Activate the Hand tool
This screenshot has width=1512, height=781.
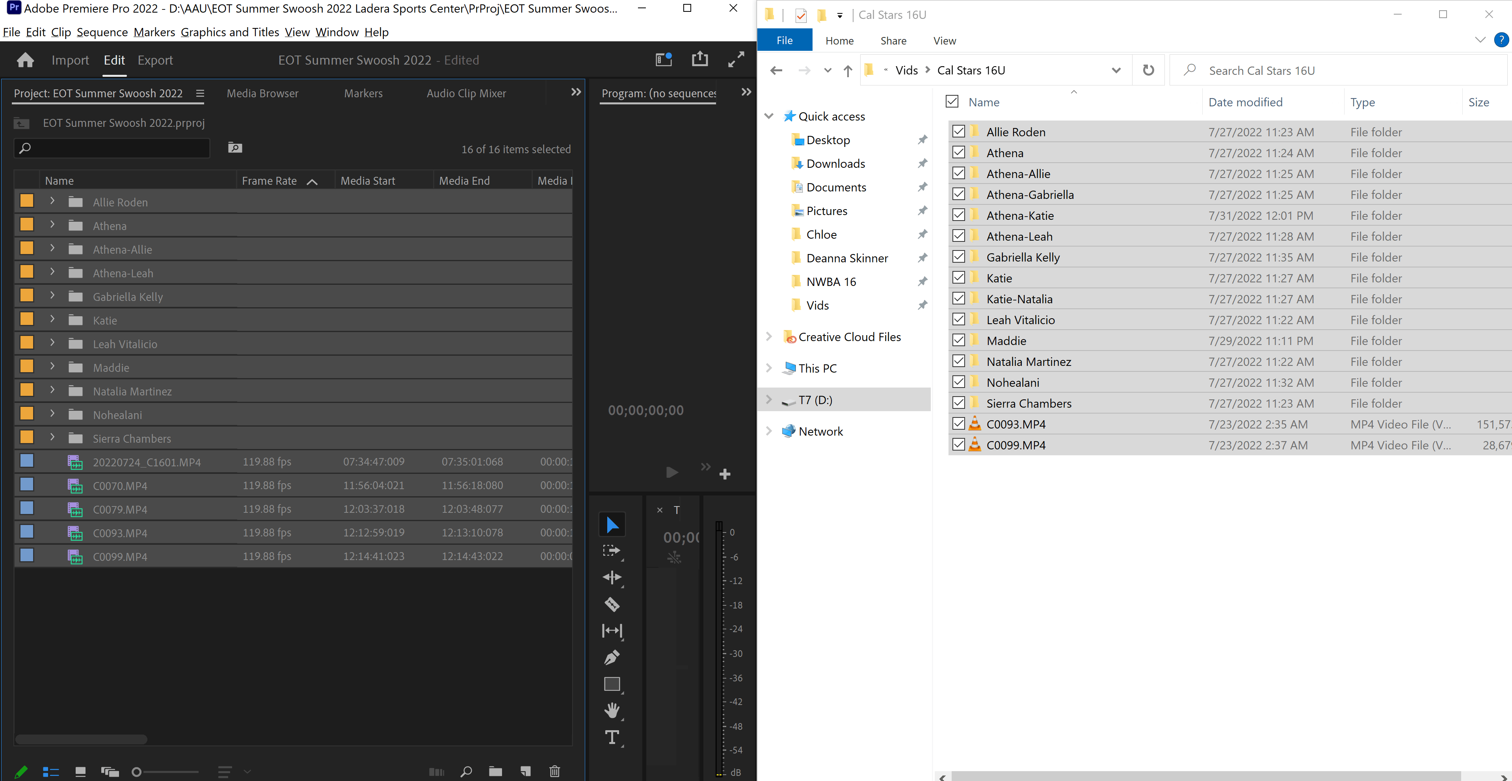click(612, 711)
